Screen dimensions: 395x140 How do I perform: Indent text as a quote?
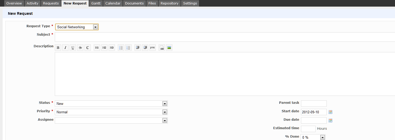(138, 48)
